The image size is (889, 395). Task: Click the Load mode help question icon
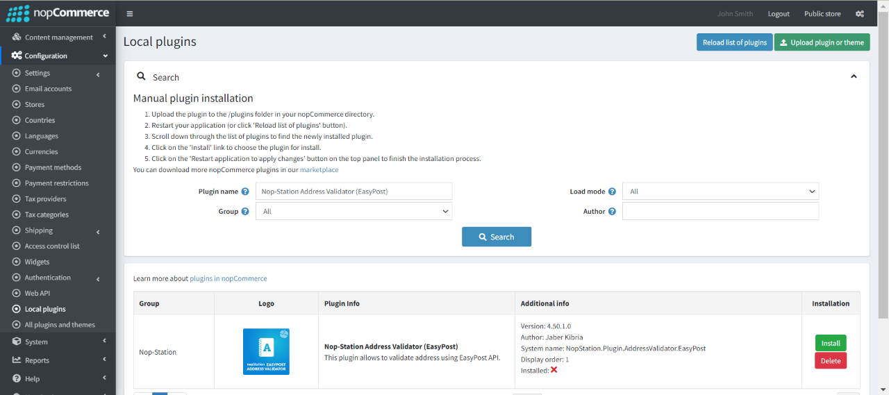pyautogui.click(x=612, y=192)
